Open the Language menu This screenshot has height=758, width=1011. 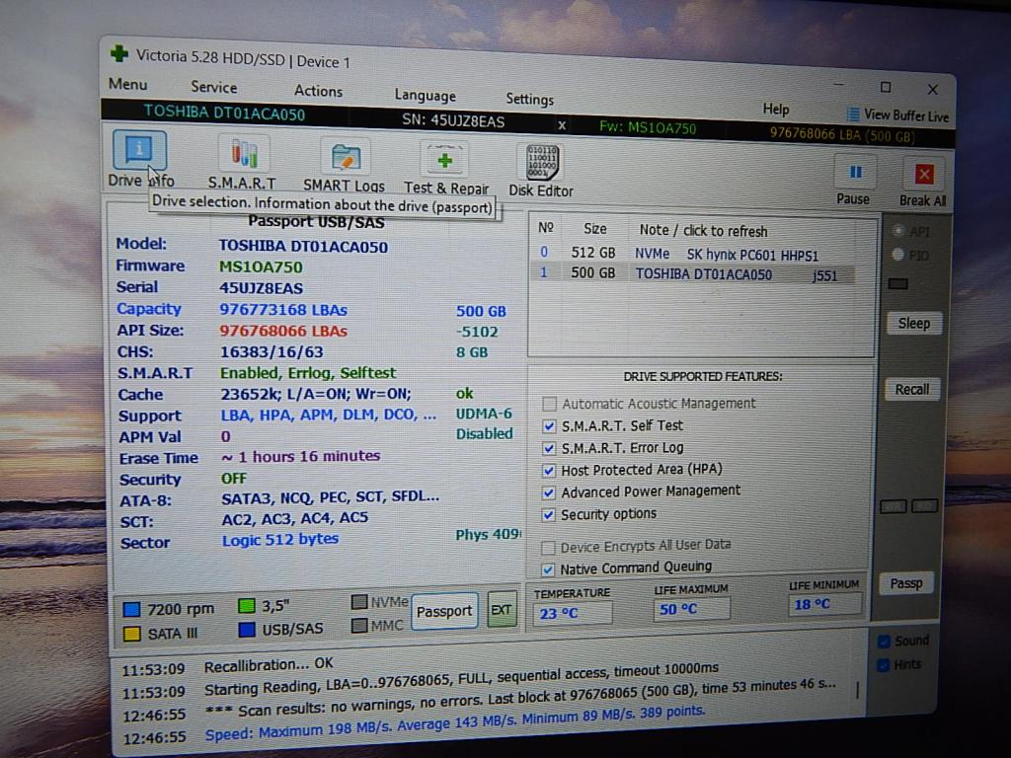pyautogui.click(x=425, y=96)
